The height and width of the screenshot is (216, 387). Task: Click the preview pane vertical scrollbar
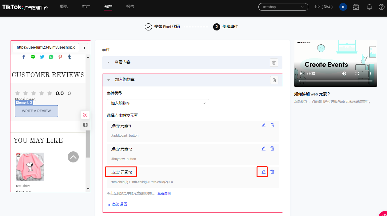(88, 144)
